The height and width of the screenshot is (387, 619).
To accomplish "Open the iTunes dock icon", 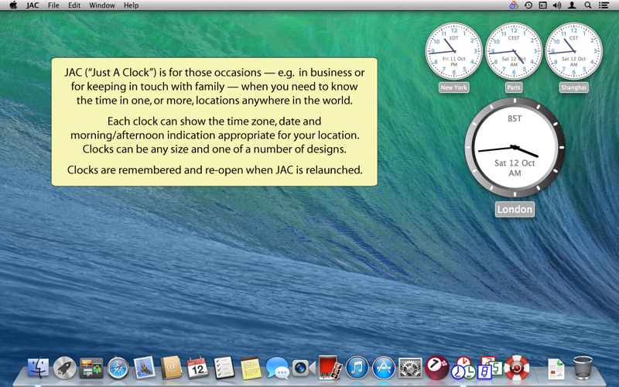I will point(357,367).
